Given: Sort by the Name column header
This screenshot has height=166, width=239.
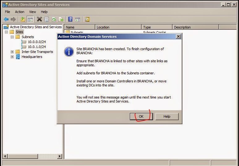Looking at the screenshot, I should click(80, 27).
